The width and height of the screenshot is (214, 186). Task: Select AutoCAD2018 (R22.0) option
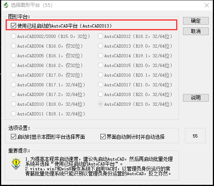[100, 94]
